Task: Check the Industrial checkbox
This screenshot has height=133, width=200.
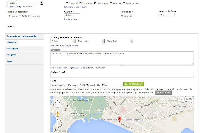Action: (x=111, y=3)
